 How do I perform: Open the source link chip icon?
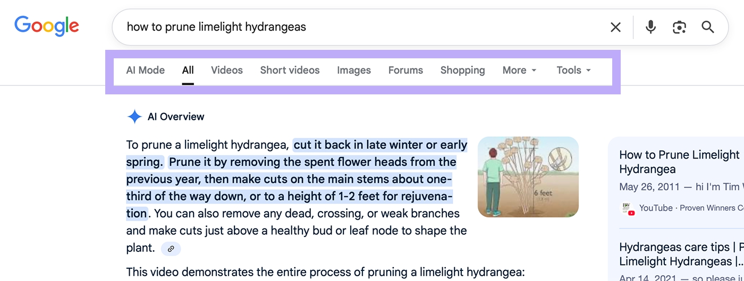(171, 248)
